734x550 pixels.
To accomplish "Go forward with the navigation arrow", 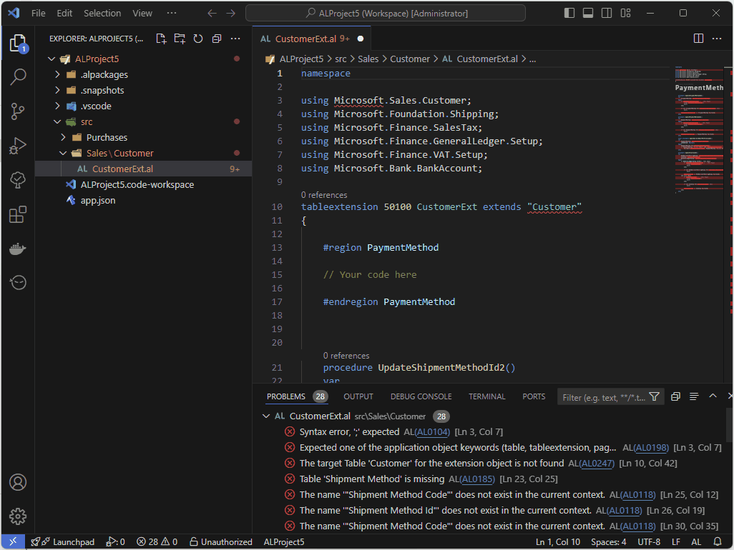I will pyautogui.click(x=231, y=13).
